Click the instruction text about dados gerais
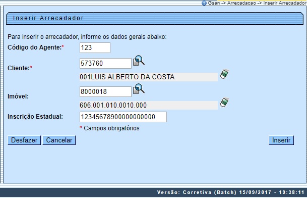 coord(87,37)
